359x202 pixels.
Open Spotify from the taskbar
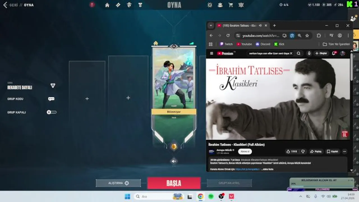pyautogui.click(x=211, y=196)
